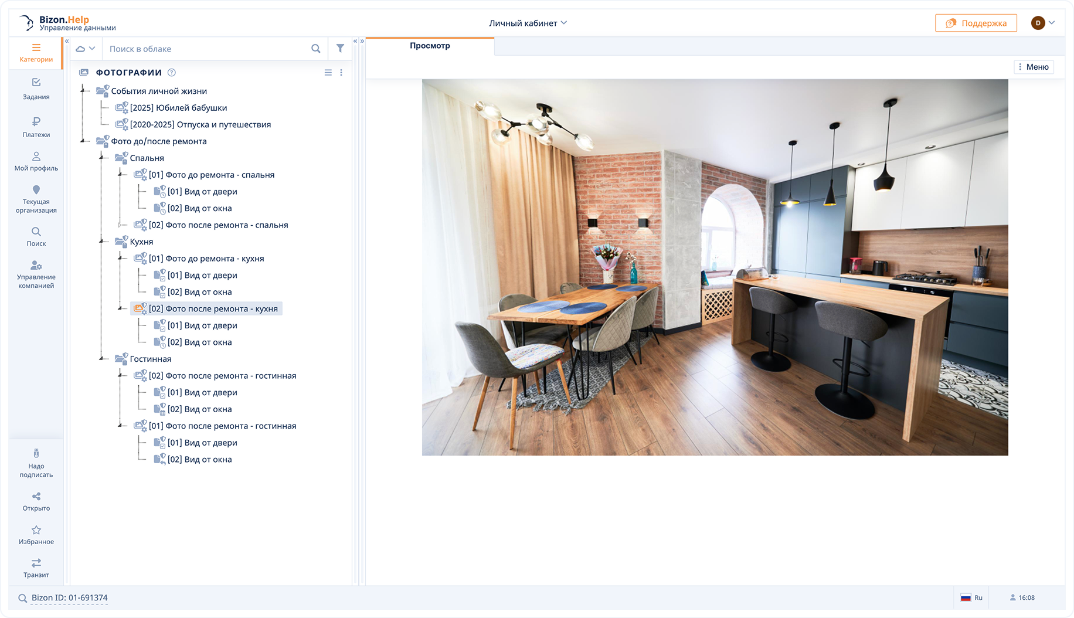
Task: Collapse the События личной жизни folder
Action: [83, 91]
